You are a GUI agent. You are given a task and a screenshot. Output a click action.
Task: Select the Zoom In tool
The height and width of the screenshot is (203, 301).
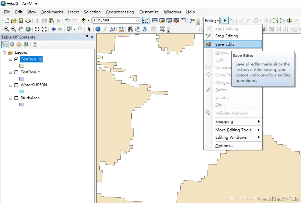coord(6,29)
